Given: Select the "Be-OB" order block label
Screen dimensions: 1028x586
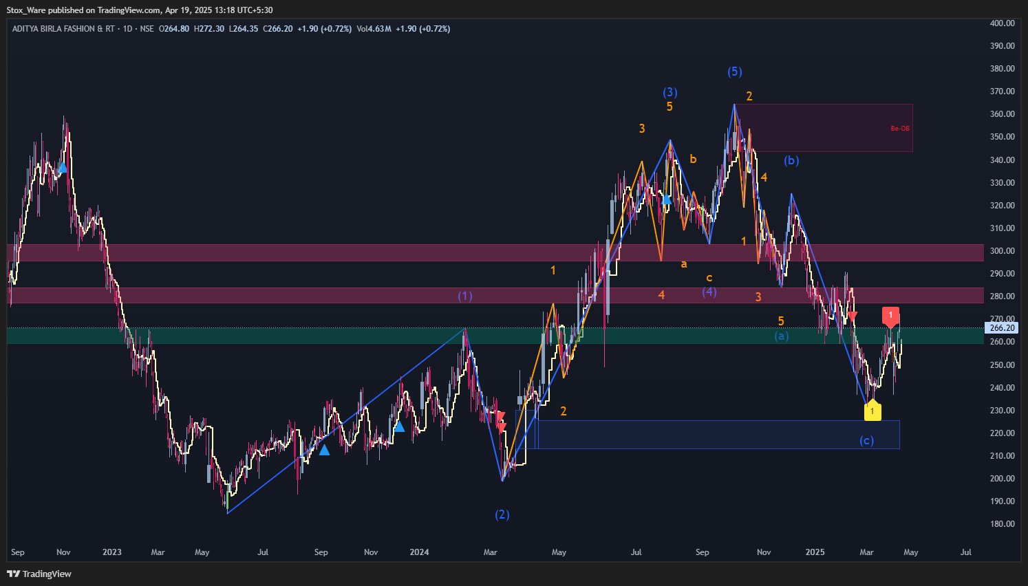Looking at the screenshot, I should point(900,129).
